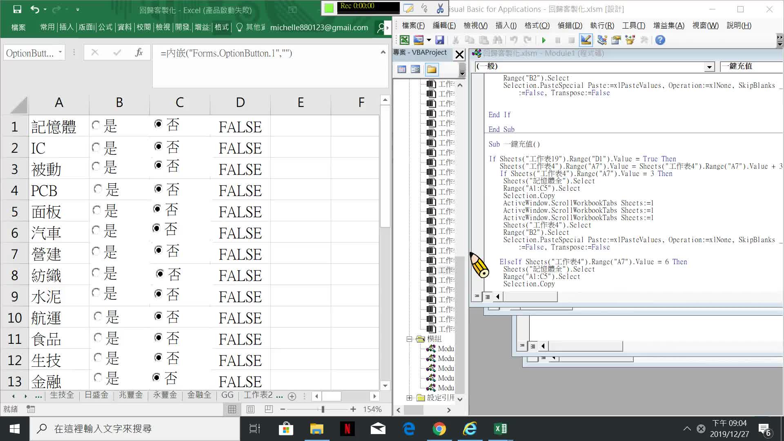This screenshot has height=441, width=784.
Task: Open Project Explorer icon in VBA toolbar
Action: pyautogui.click(x=602, y=40)
